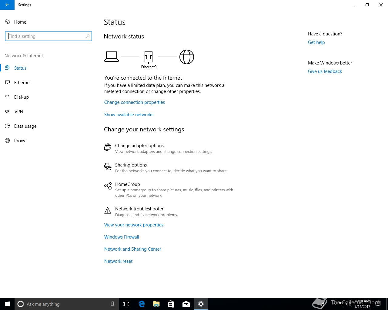Click the Cortana microphone icon
This screenshot has height=310, width=388.
[x=112, y=304]
